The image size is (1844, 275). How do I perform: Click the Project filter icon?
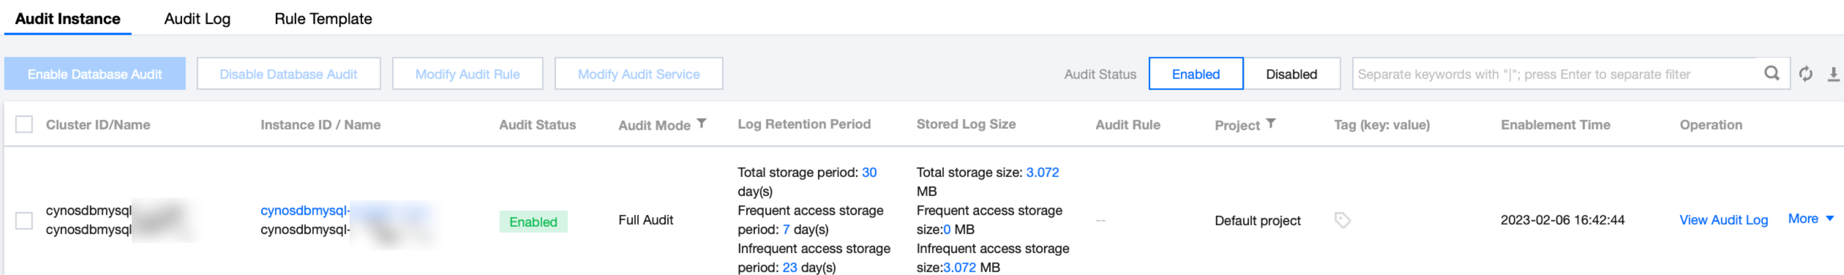pyautogui.click(x=1270, y=123)
